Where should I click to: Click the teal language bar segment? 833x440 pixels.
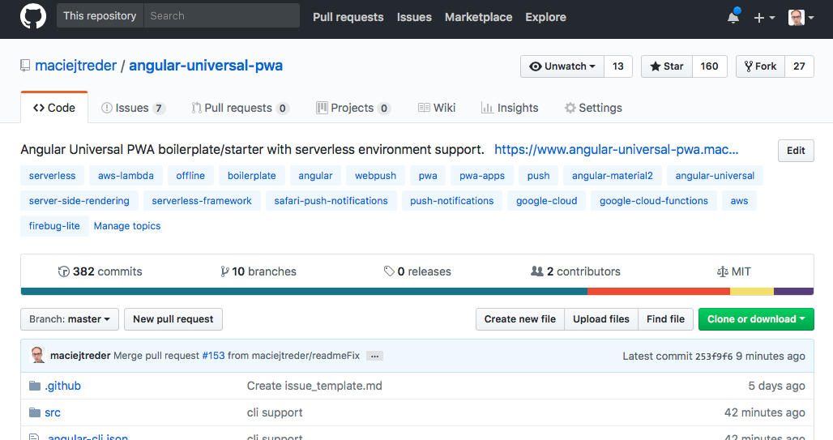304,291
